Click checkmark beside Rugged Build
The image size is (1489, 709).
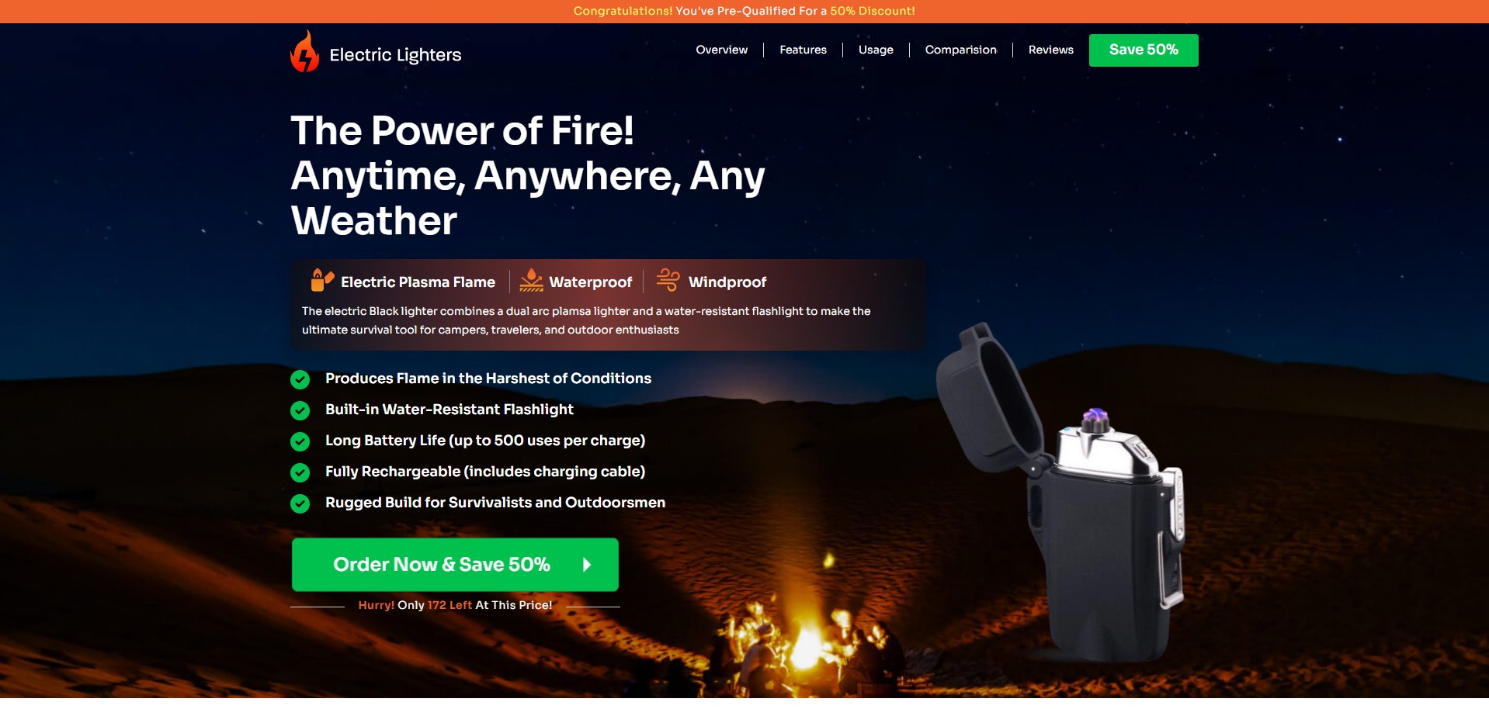click(x=300, y=503)
